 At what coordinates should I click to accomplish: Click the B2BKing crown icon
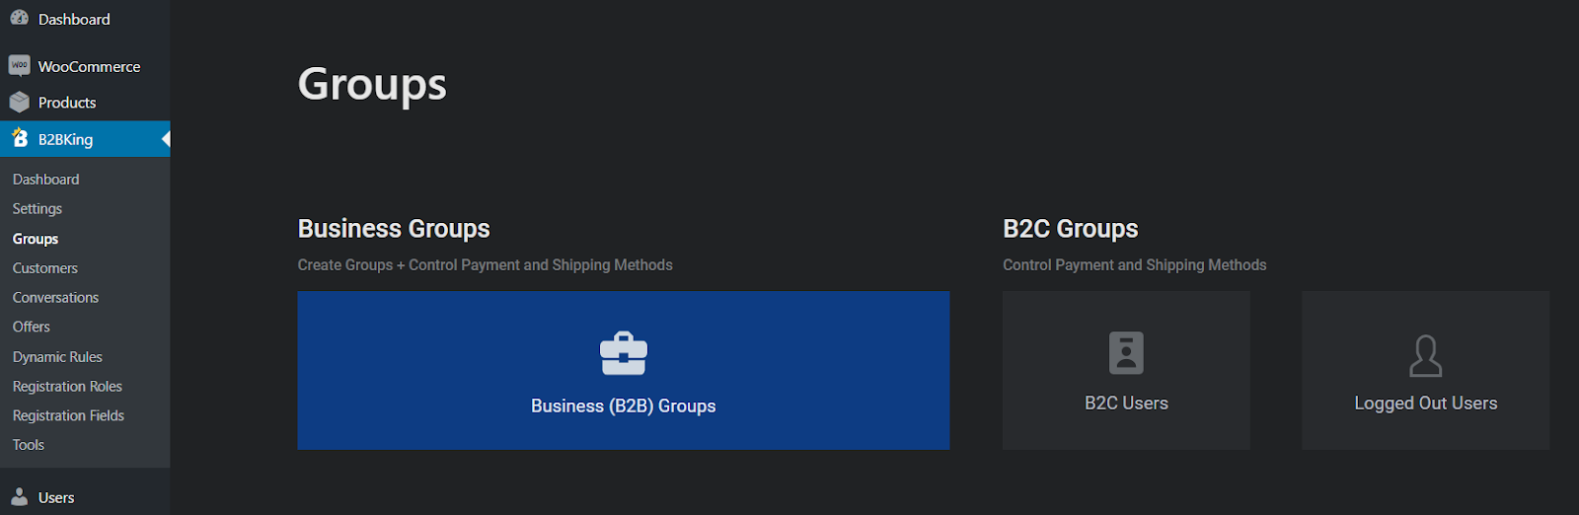[20, 138]
